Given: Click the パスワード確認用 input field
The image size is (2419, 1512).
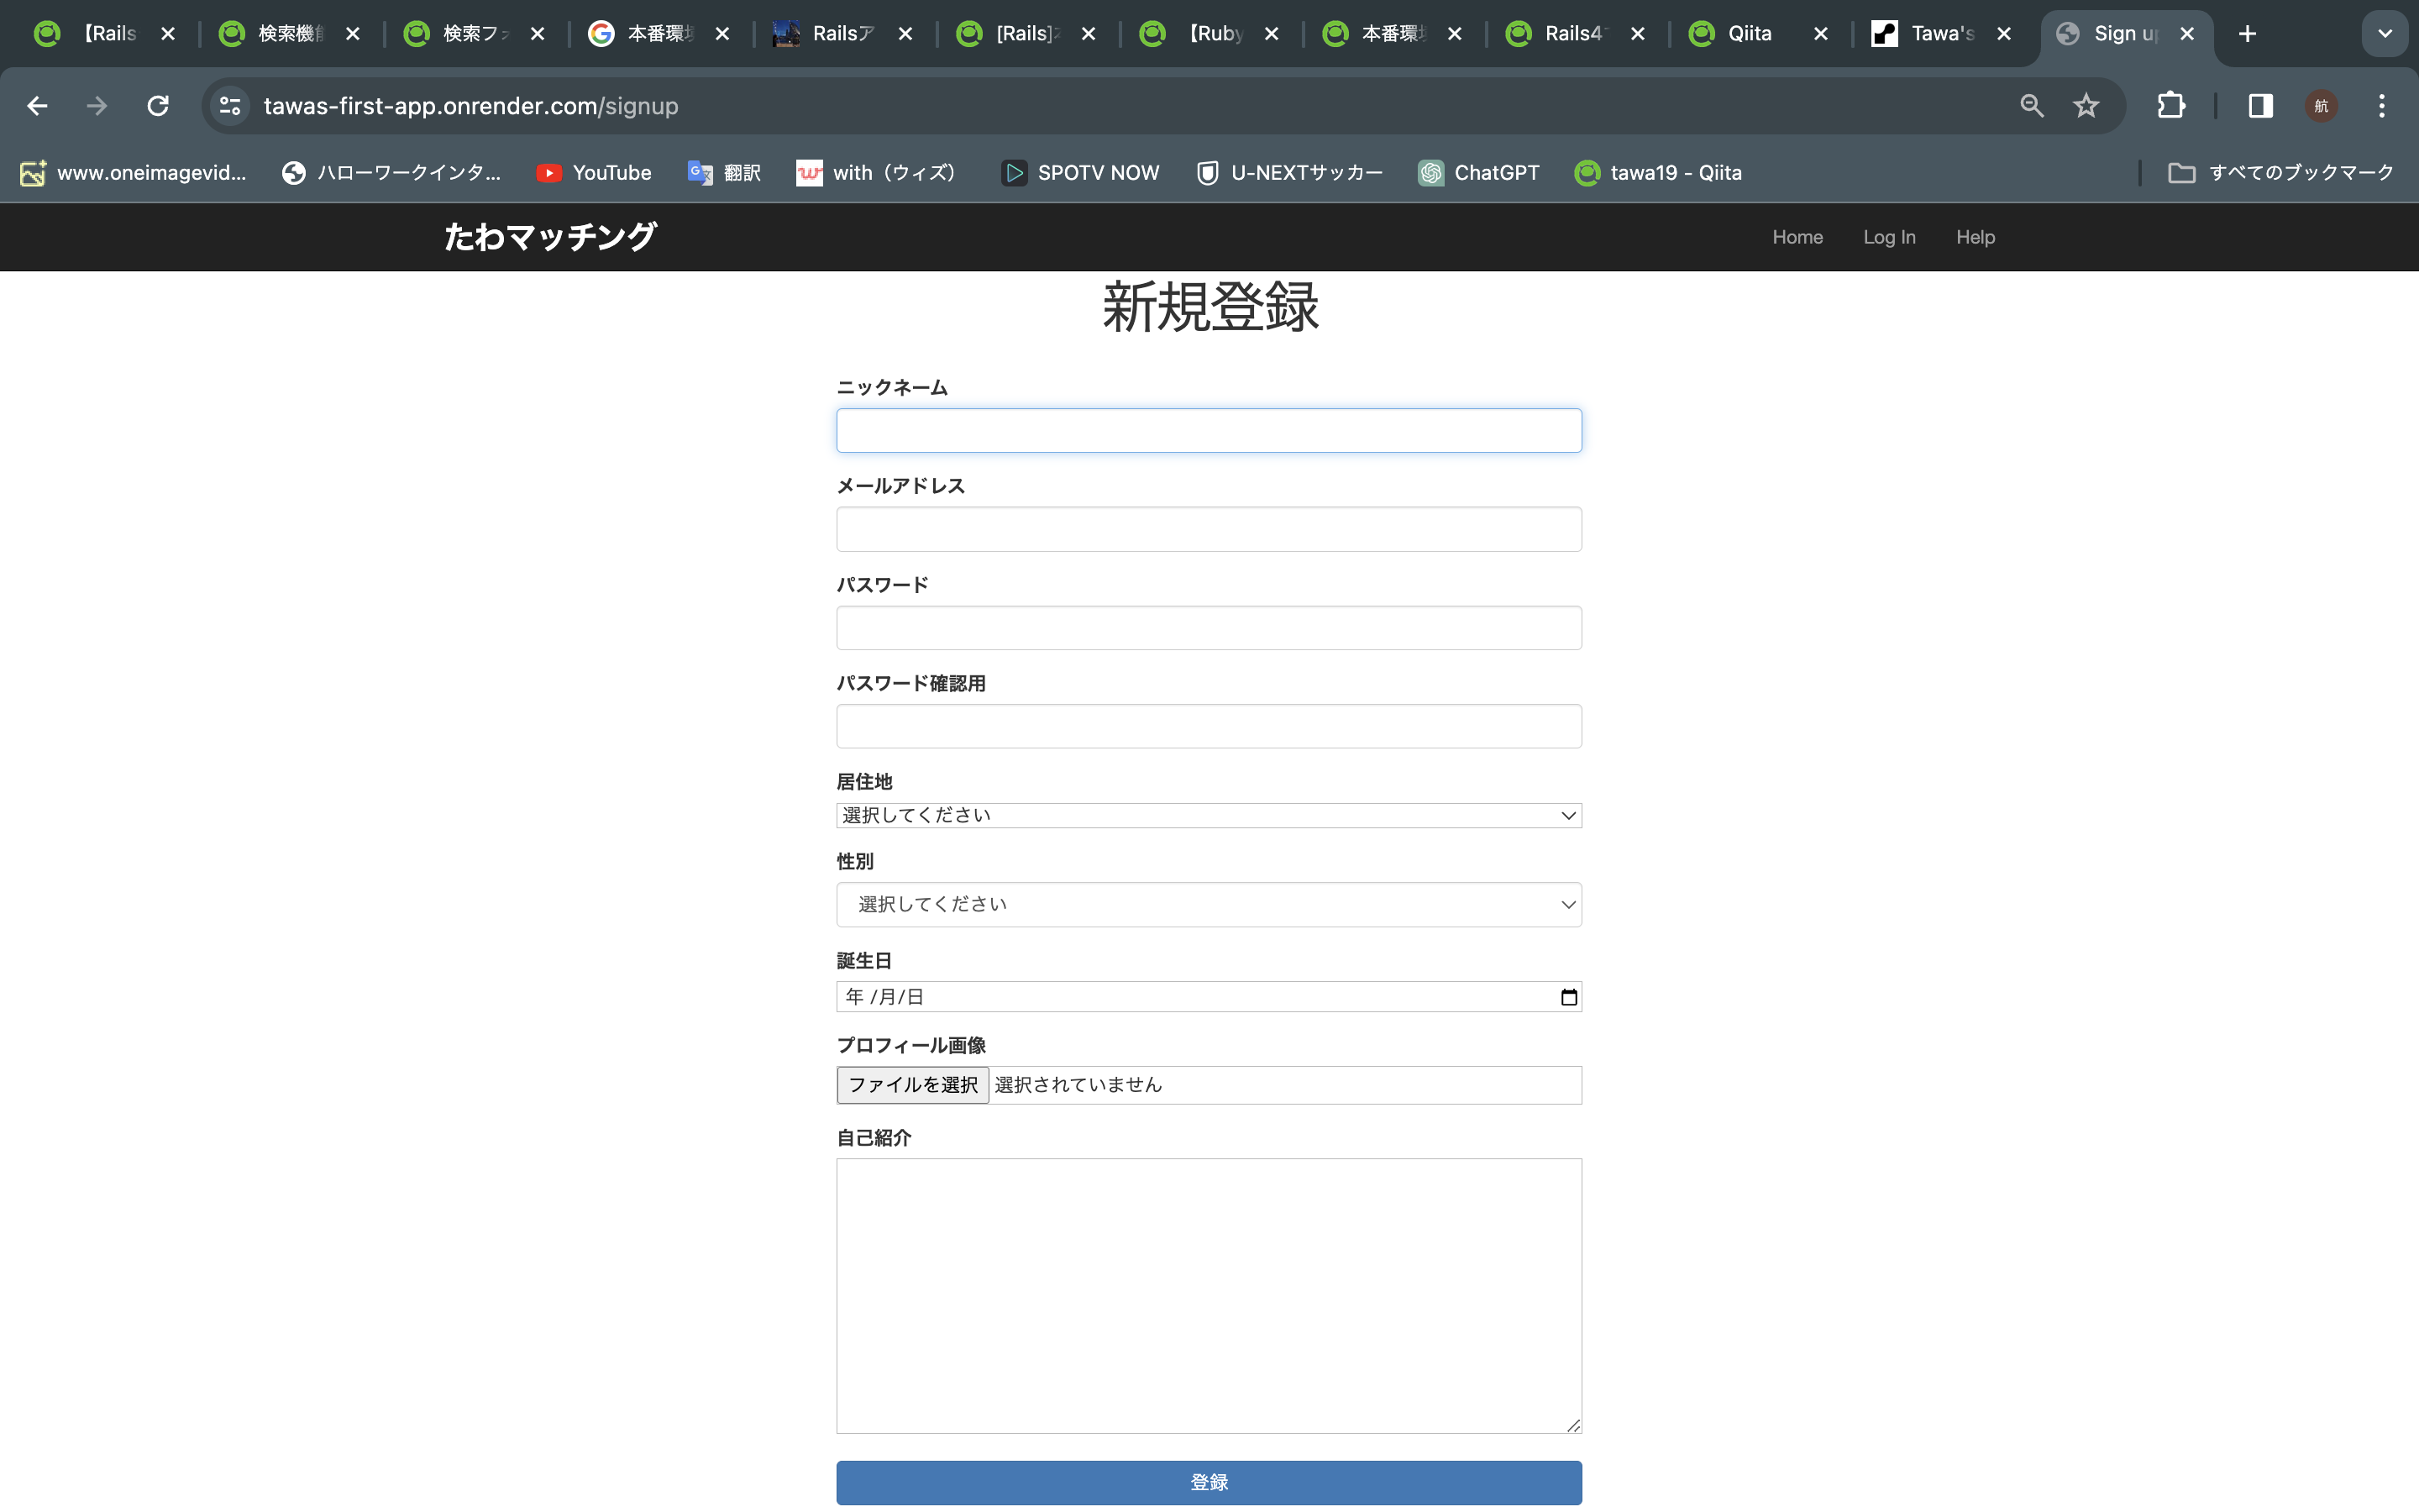Looking at the screenshot, I should pos(1209,727).
